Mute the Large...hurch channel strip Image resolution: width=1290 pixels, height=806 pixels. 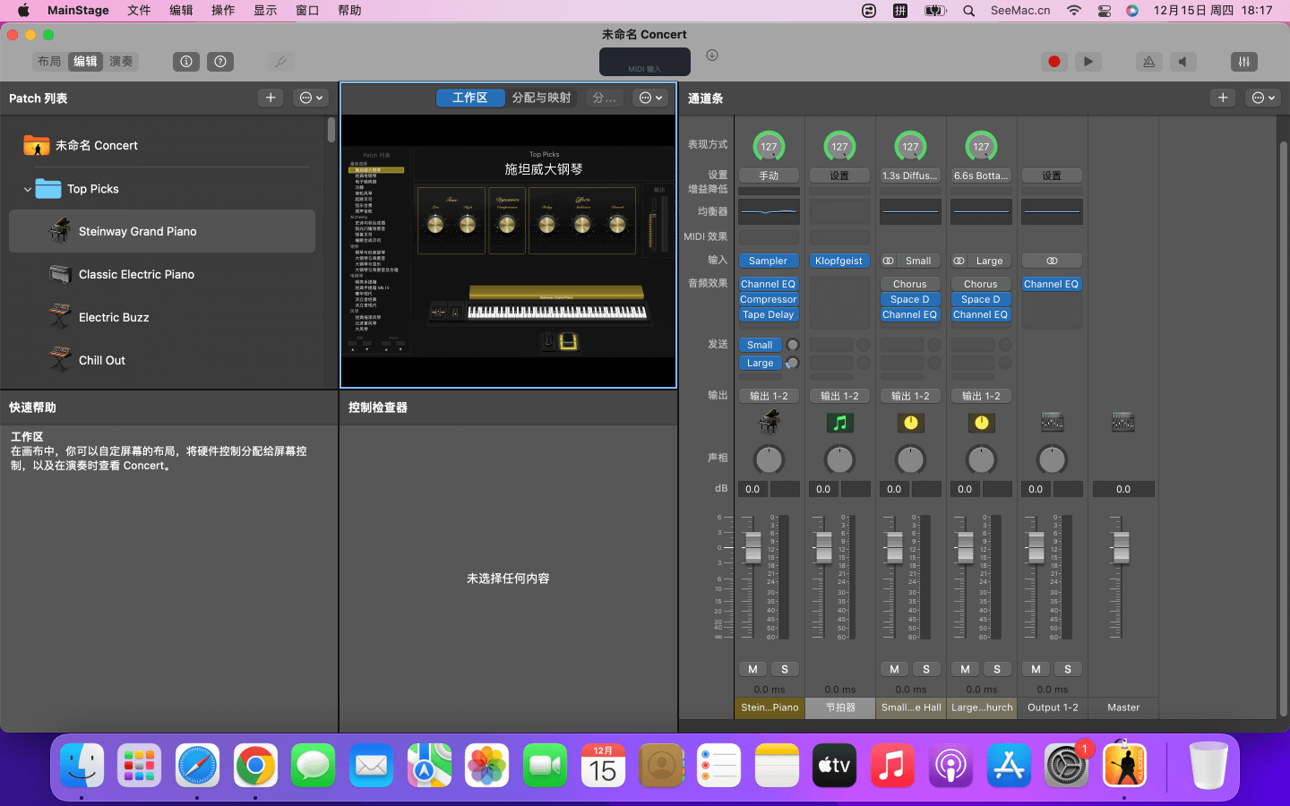(965, 669)
